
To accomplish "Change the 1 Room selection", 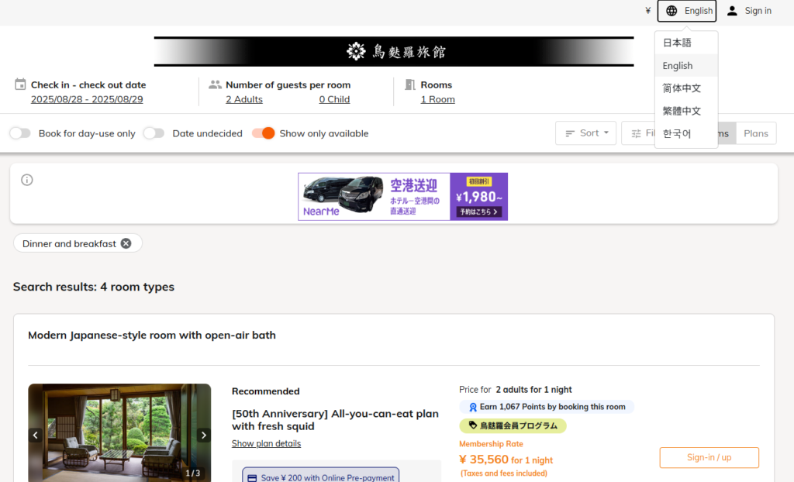I will [x=437, y=99].
